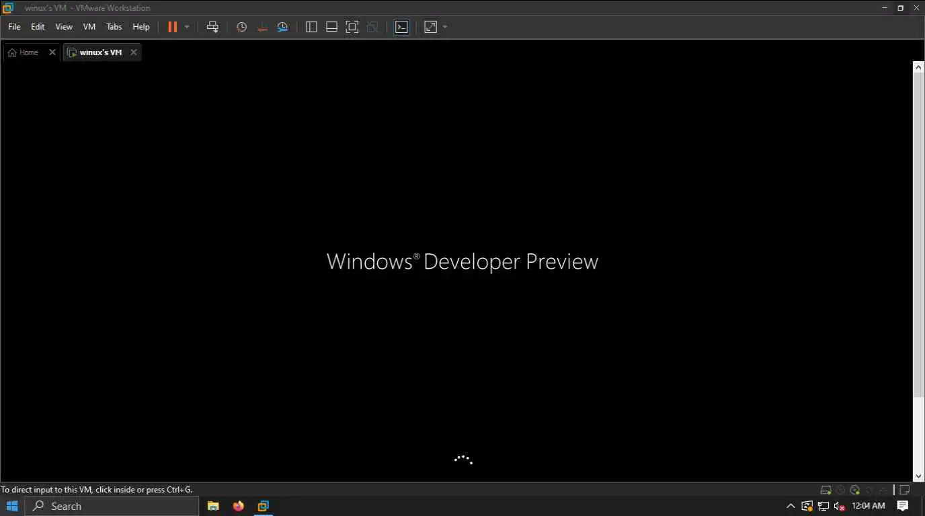
Task: Click the hard disk status icon
Action: (x=826, y=490)
